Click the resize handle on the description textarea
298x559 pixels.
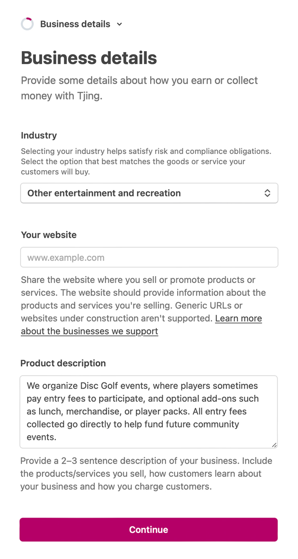275,445
